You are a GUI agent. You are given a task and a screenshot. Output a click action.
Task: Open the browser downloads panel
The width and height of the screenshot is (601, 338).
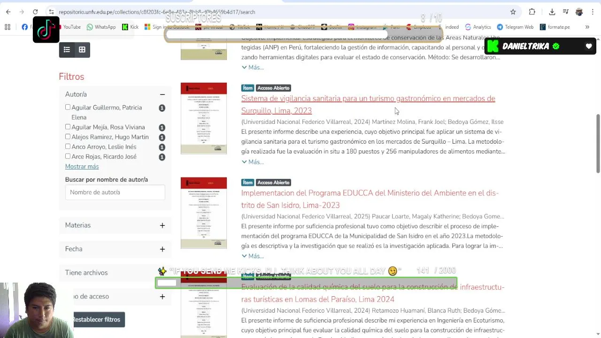click(552, 12)
